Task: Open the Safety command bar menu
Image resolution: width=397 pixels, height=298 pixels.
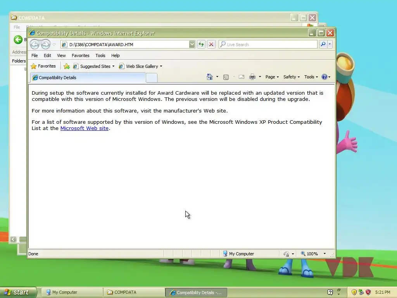Action: [292, 77]
